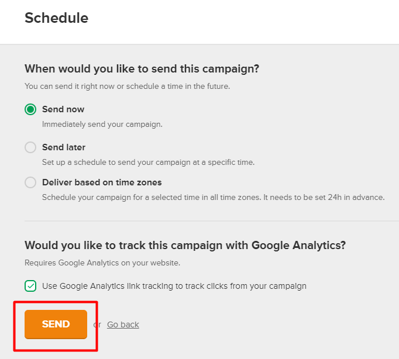This screenshot has width=399, height=359.
Task: Select the Send now radio button
Action: point(30,109)
